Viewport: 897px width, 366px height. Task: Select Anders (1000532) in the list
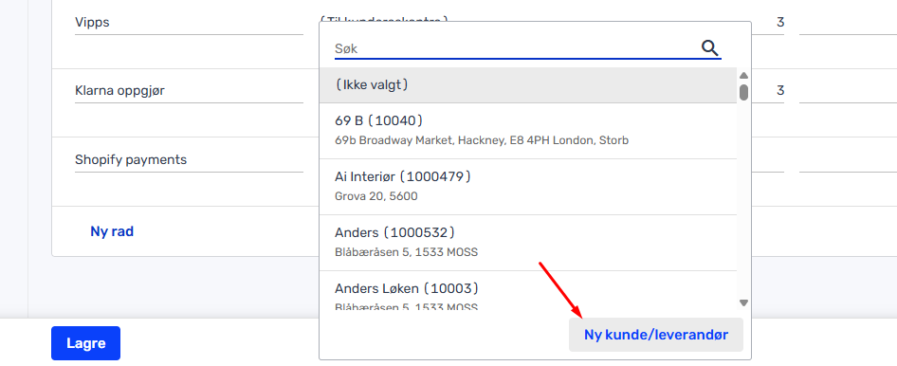tap(528, 243)
